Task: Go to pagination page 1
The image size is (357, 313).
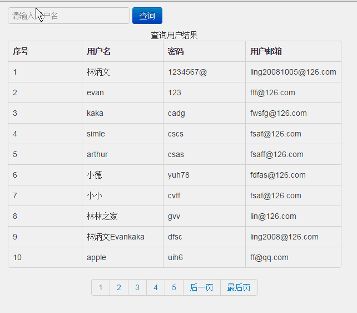Action: [x=101, y=287]
